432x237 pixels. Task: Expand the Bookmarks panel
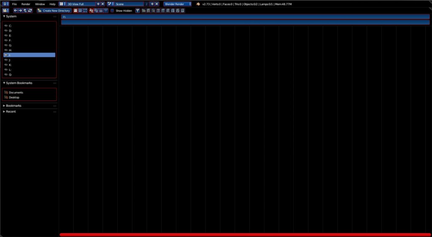tap(4, 106)
